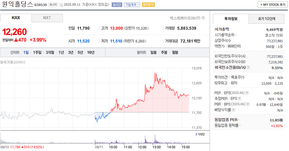Select the 1년 line chart period
The width and height of the screenshot is (289, 151).
click(61, 52)
